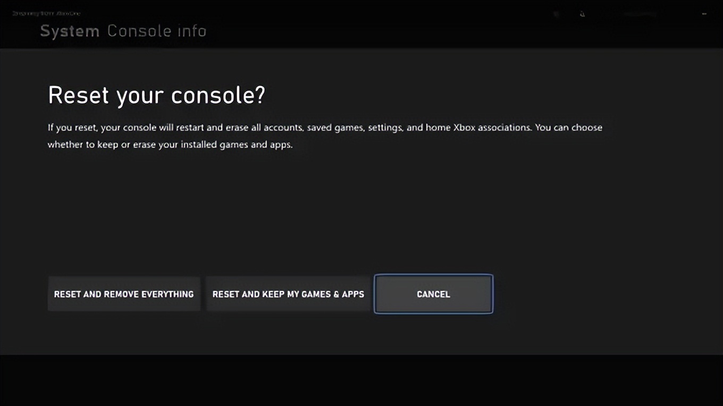View alerts with the notification bell

click(x=582, y=14)
